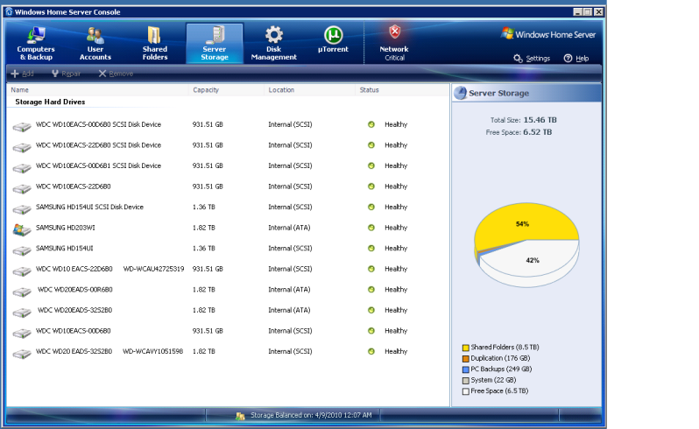
Task: Select the SAMSUNG HD203WI drive name
Action: (65, 228)
